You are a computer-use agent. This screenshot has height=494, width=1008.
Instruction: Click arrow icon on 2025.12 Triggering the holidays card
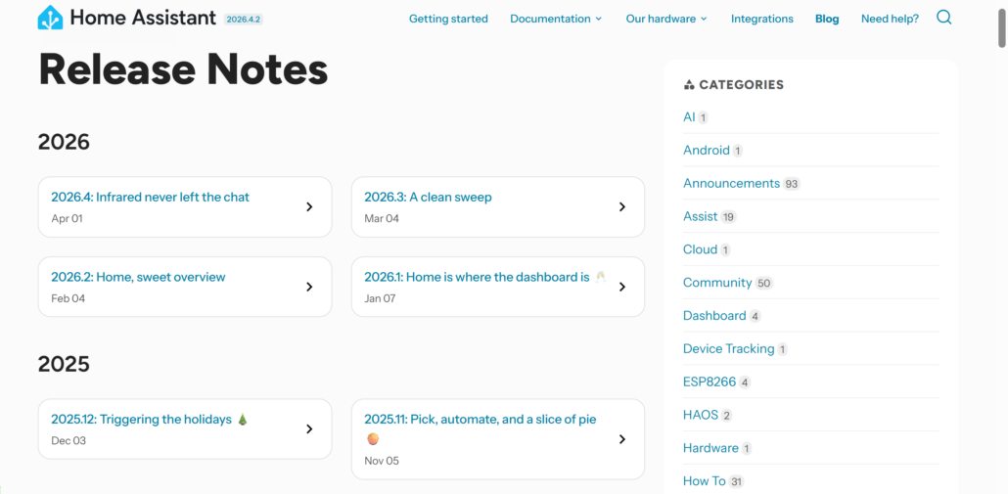[x=309, y=429]
